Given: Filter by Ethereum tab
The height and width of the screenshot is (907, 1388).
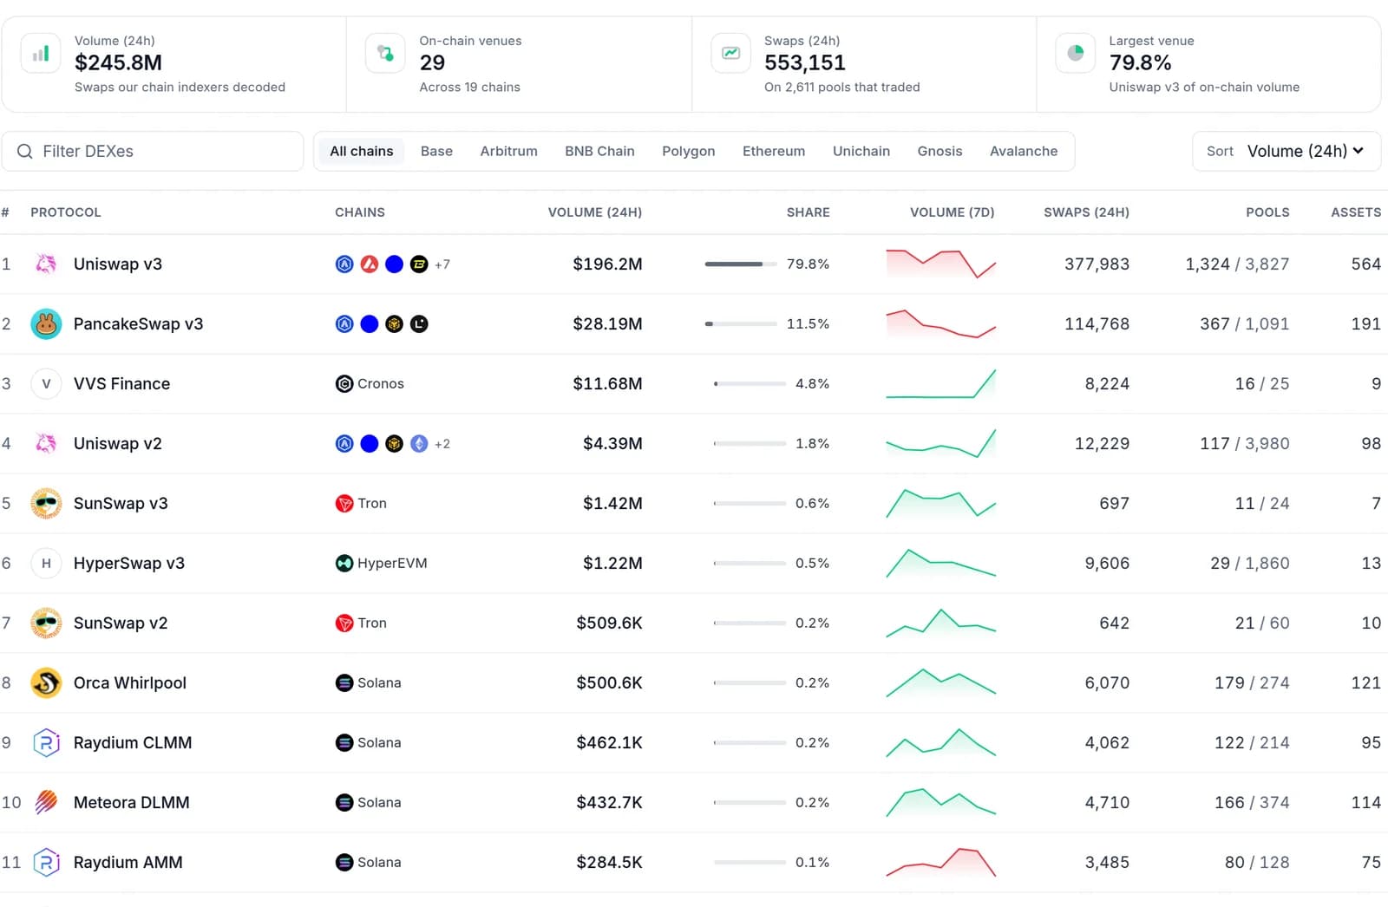Looking at the screenshot, I should [x=774, y=152].
